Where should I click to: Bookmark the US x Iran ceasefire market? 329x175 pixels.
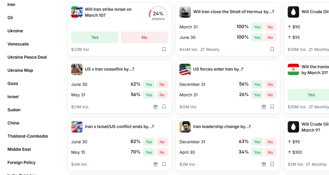164,107
